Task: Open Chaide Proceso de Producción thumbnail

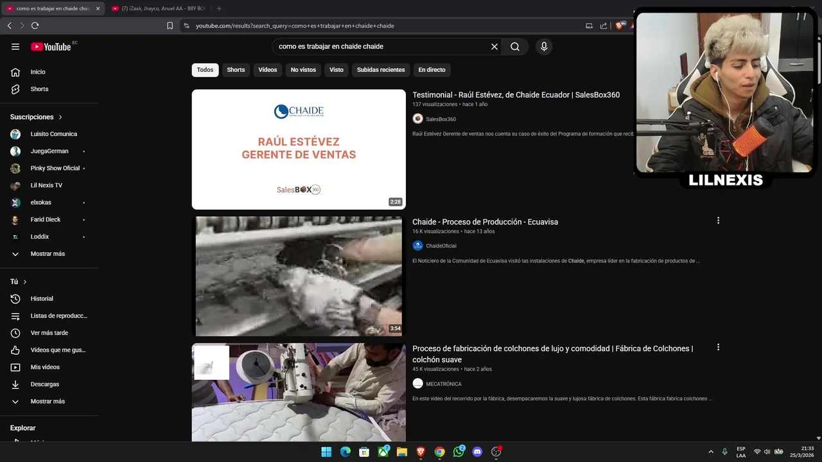Action: (299, 276)
